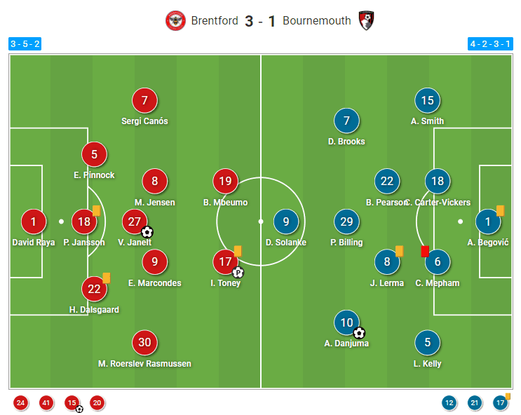The height and width of the screenshot is (415, 521).
Task: Click the Bournemouth club crest
Action: [365, 20]
